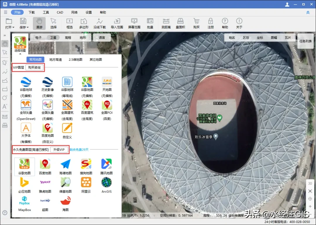316x225 pixels.
Task: Switch map type to 卫星
Action: pyautogui.click(x=53, y=37)
